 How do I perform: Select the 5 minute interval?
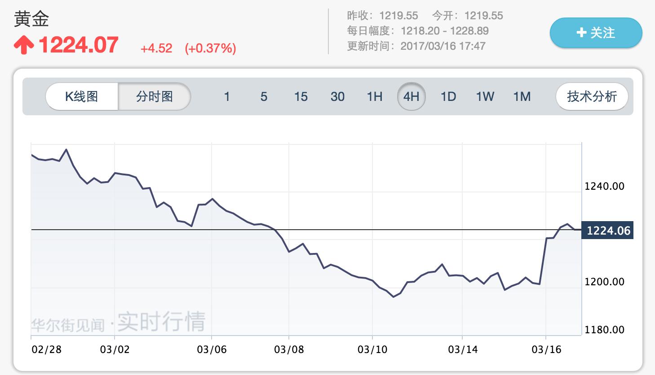(264, 96)
